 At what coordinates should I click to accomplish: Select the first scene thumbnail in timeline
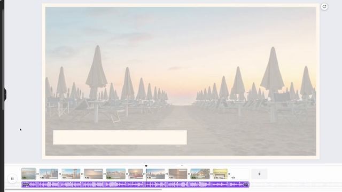(28, 174)
